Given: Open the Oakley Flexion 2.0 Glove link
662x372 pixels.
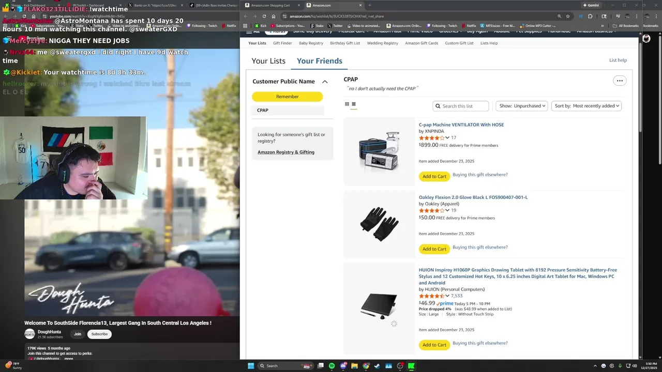Looking at the screenshot, I should [473, 197].
